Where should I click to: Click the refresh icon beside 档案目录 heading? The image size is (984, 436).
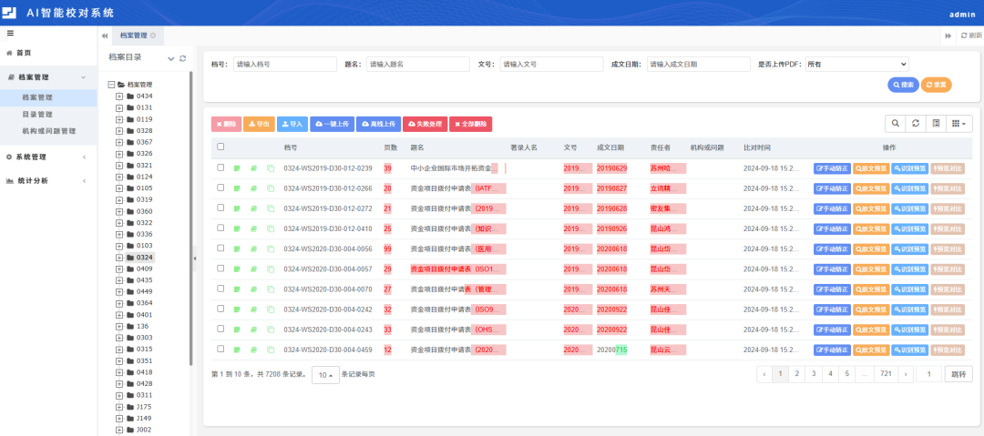click(183, 58)
